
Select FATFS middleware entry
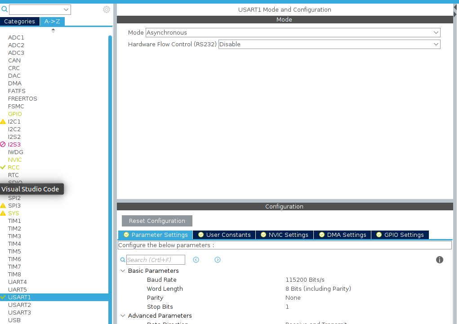[x=17, y=91]
